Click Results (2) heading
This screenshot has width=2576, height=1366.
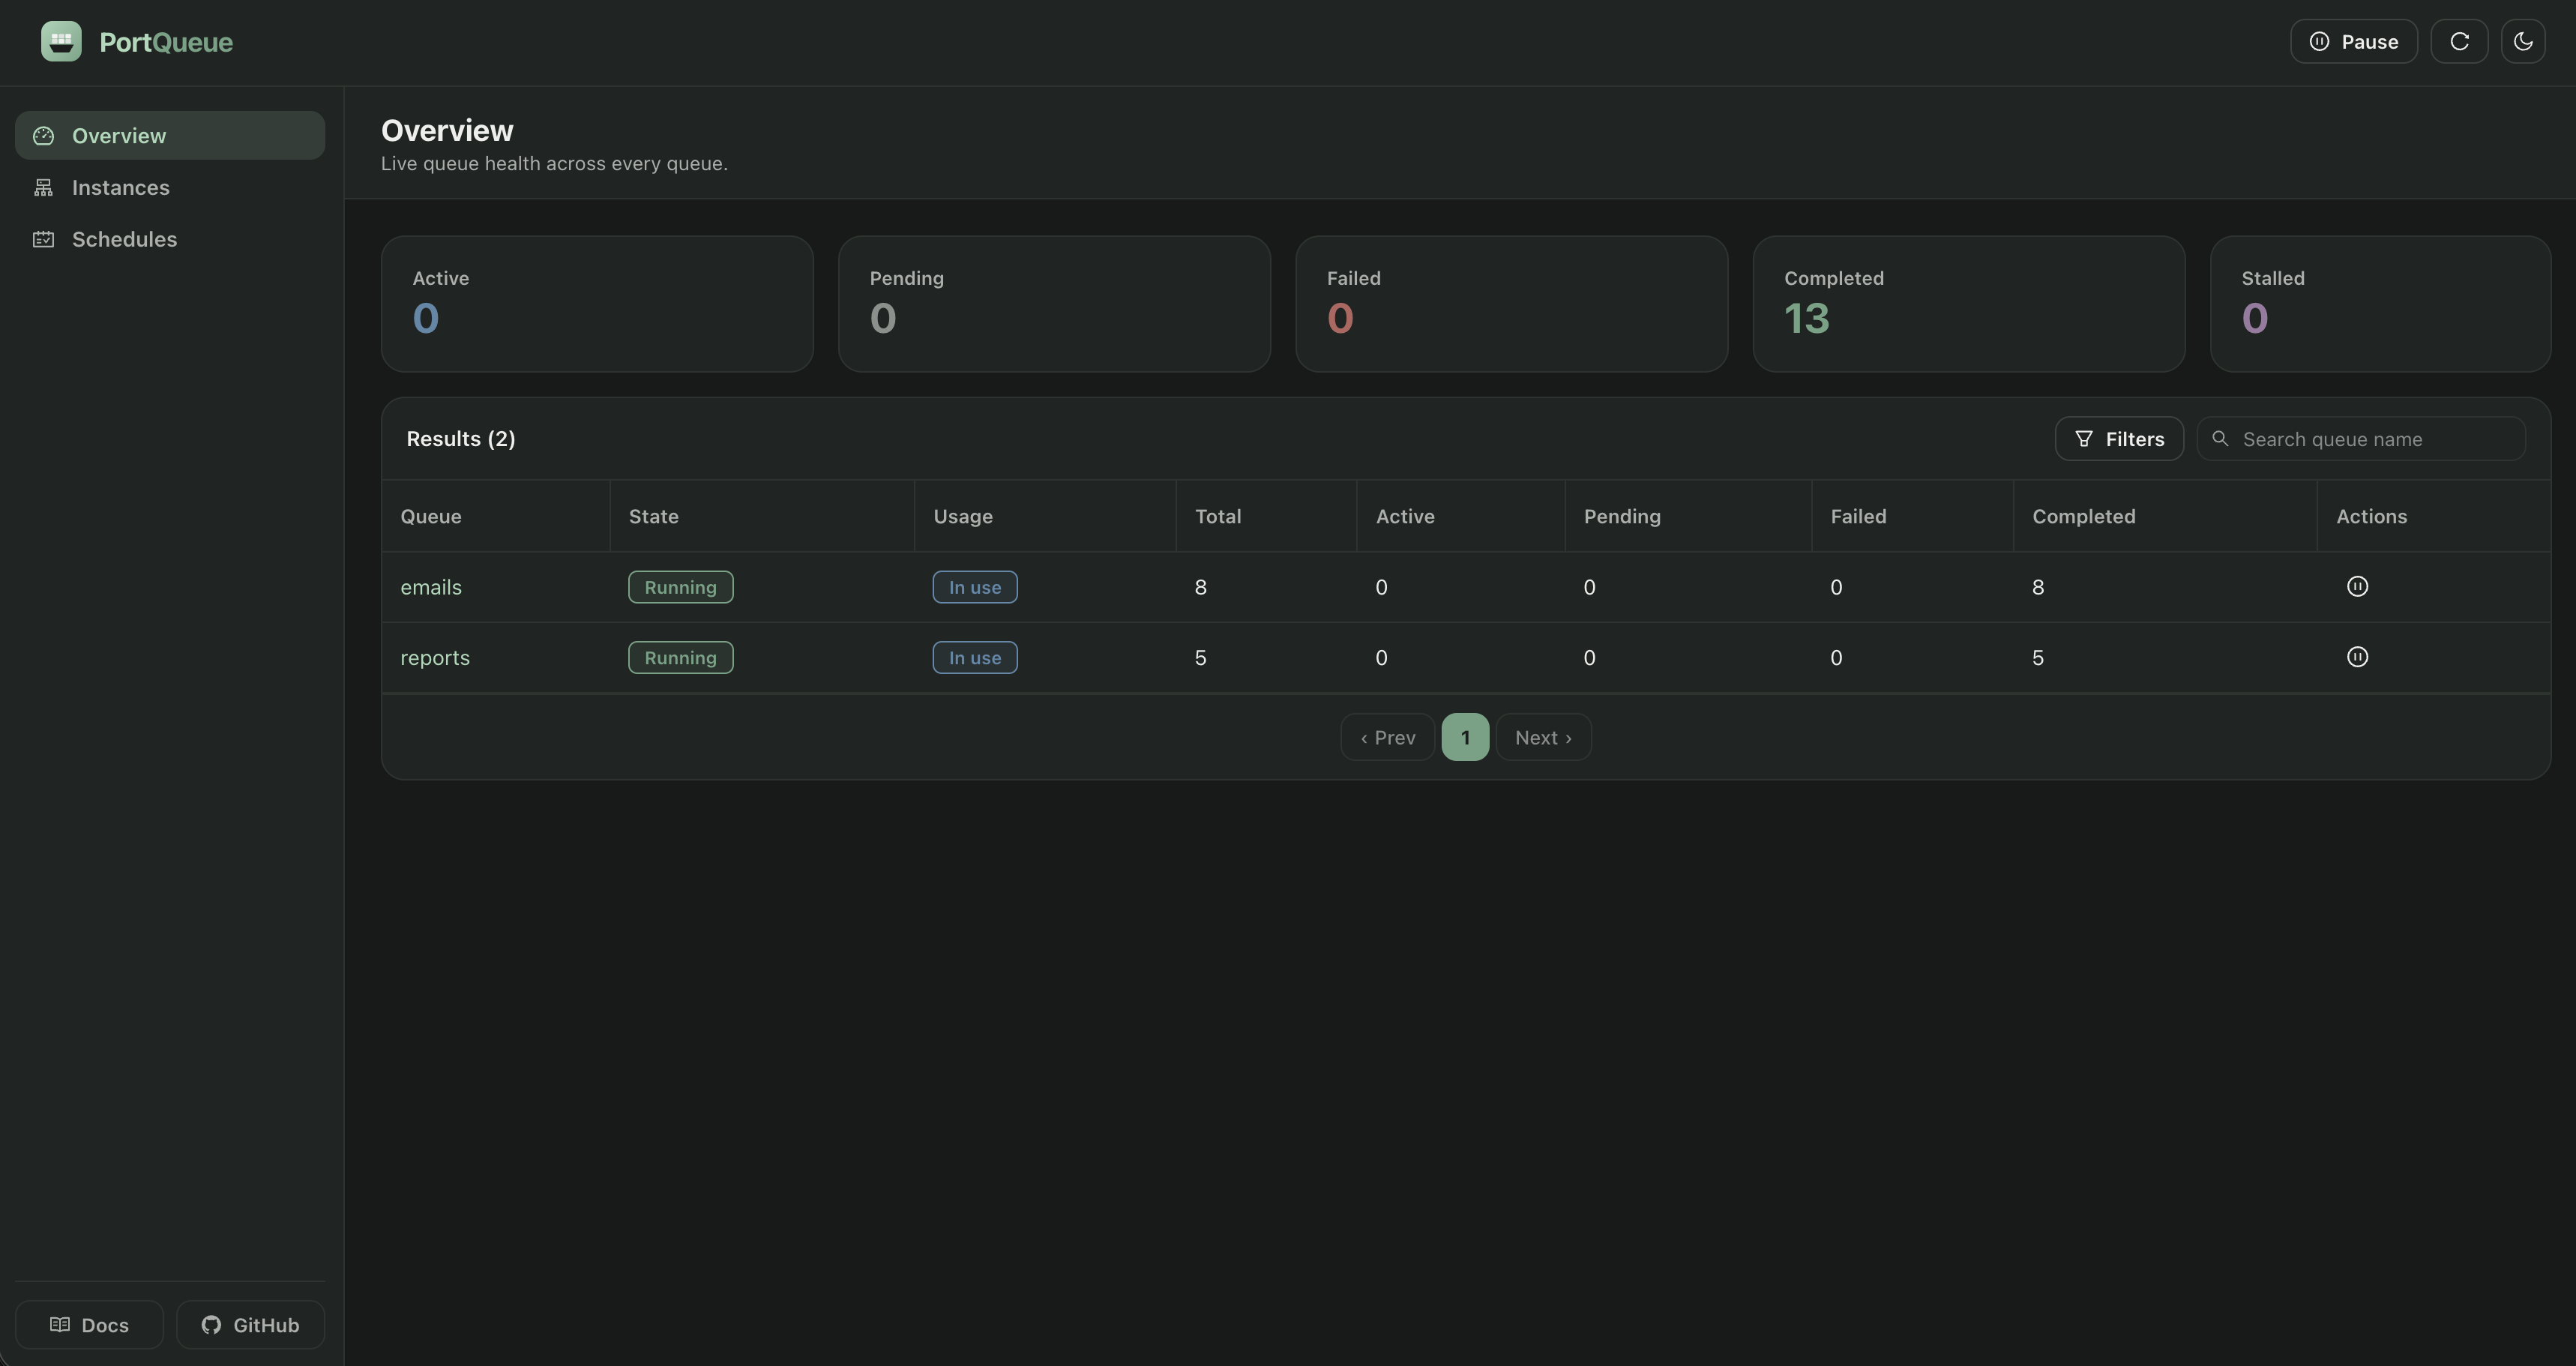click(461, 439)
